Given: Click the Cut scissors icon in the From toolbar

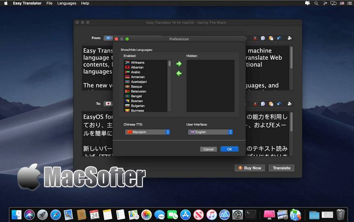Looking at the screenshot, I should [x=255, y=38].
